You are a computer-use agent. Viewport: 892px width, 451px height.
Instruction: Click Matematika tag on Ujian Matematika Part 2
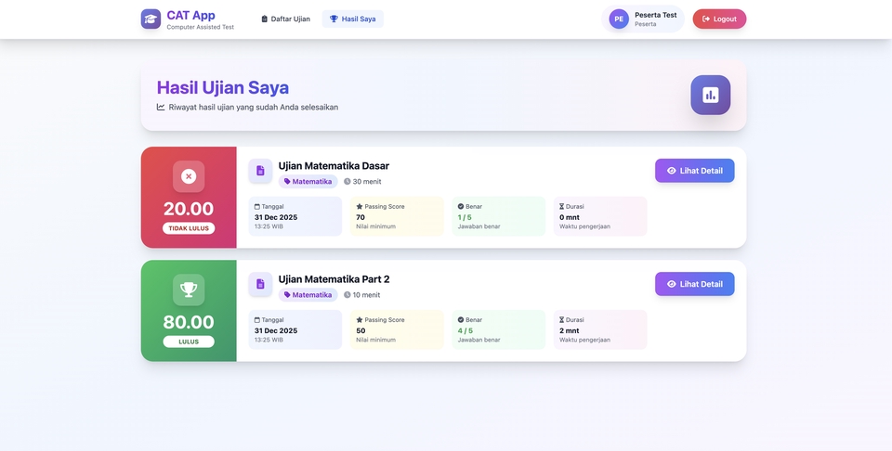308,295
